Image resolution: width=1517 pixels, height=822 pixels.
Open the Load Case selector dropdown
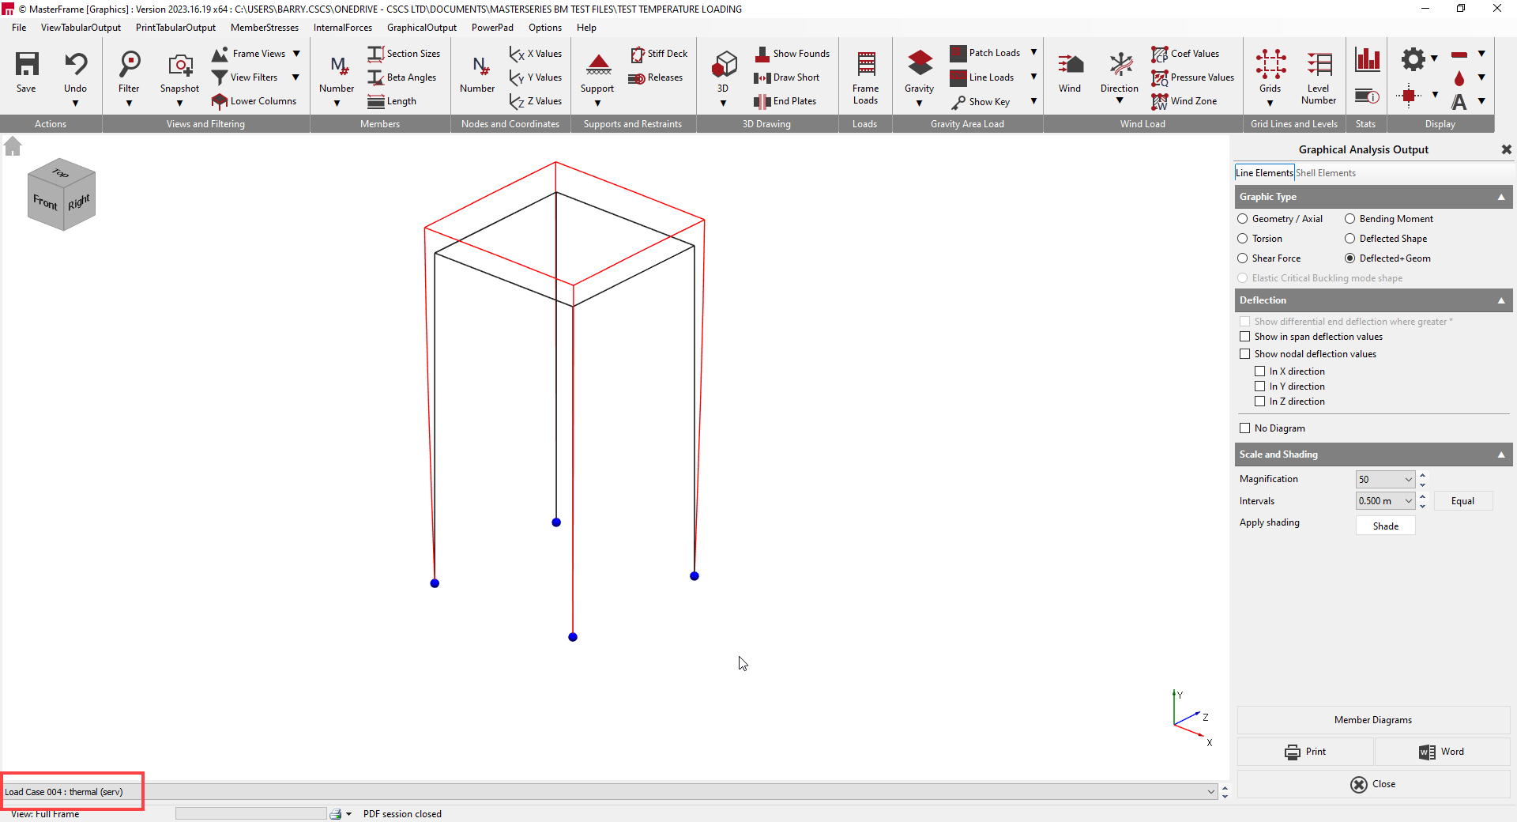click(1210, 792)
